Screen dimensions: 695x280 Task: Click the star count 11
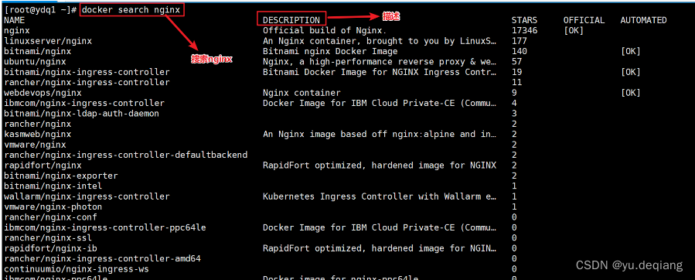coord(516,83)
